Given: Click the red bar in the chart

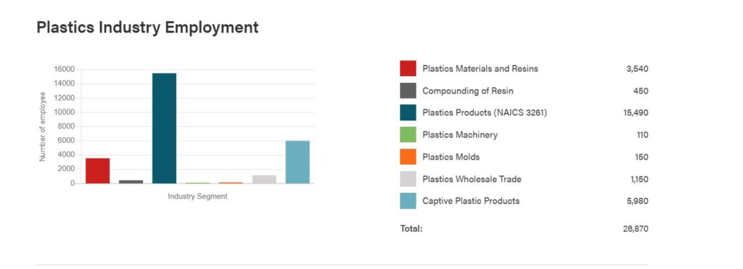Looking at the screenshot, I should (x=98, y=170).
